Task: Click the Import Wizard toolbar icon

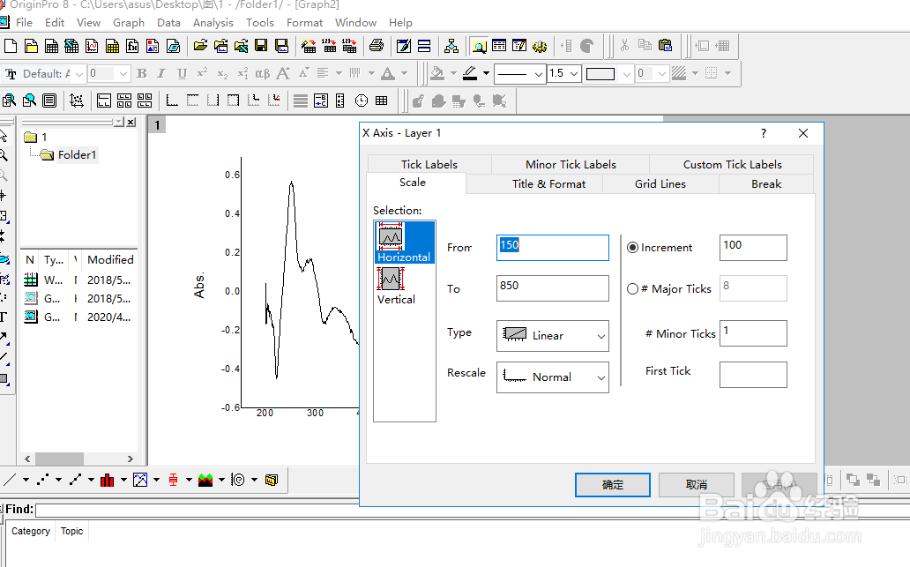Action: click(309, 46)
